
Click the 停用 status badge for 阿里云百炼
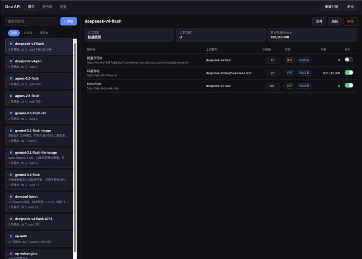coord(289,60)
